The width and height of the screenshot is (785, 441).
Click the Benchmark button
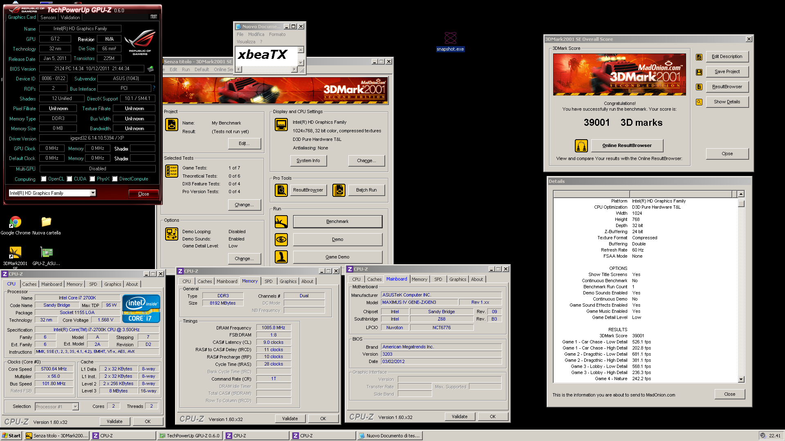click(337, 222)
